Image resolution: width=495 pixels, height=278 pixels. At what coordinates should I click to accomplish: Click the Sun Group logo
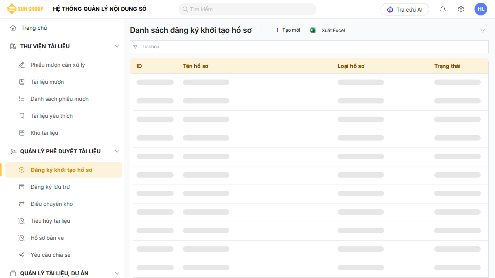tap(25, 9)
